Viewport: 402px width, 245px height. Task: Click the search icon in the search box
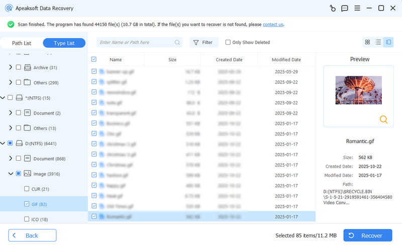[x=177, y=43]
